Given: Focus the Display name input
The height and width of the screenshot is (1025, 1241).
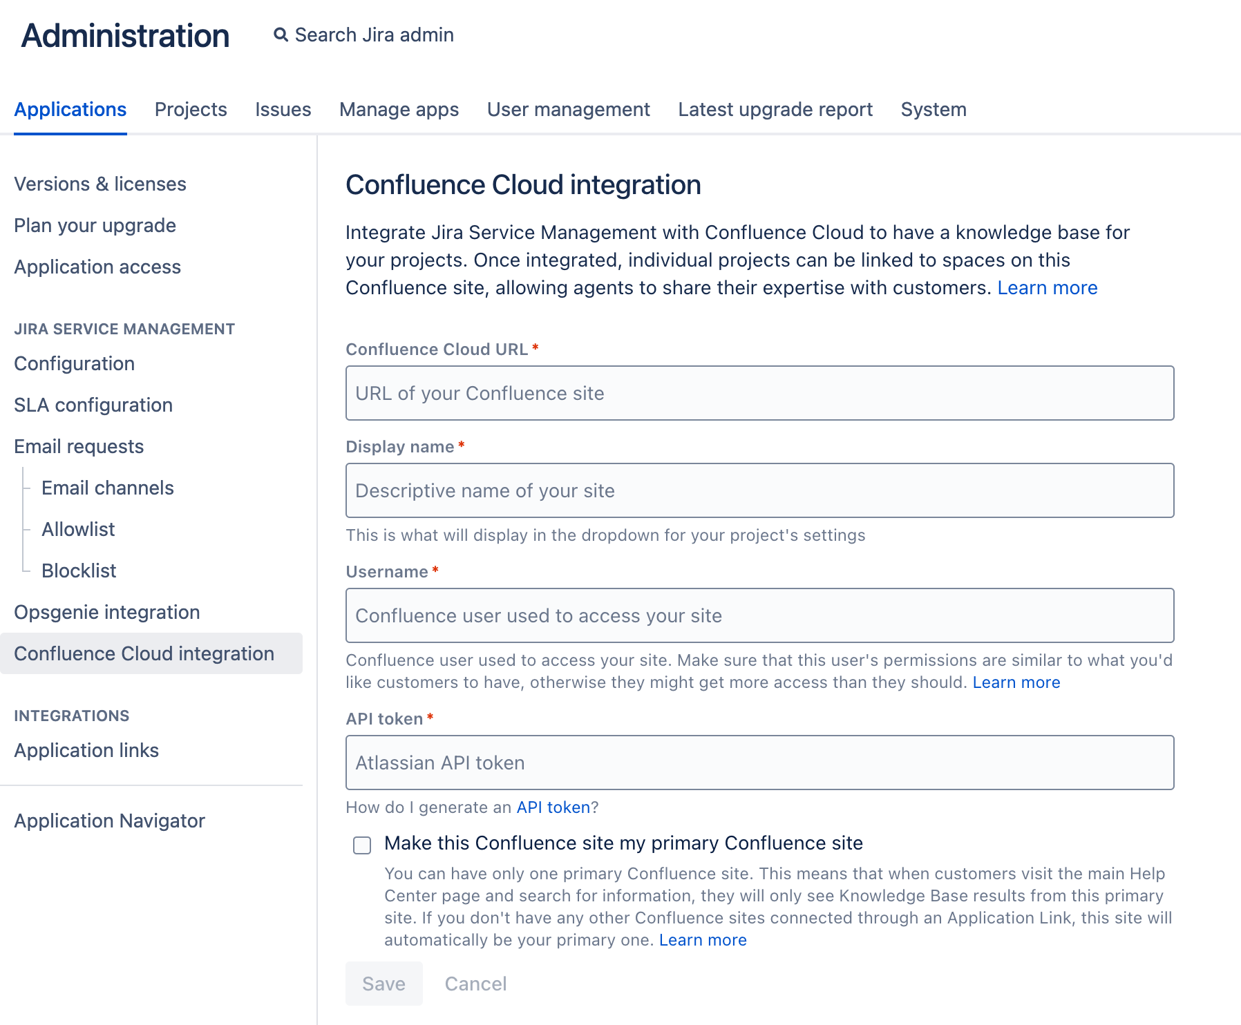Looking at the screenshot, I should [759, 490].
